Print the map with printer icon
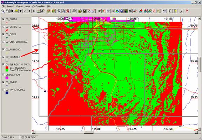The height and width of the screenshot is (140, 202). point(74,11)
